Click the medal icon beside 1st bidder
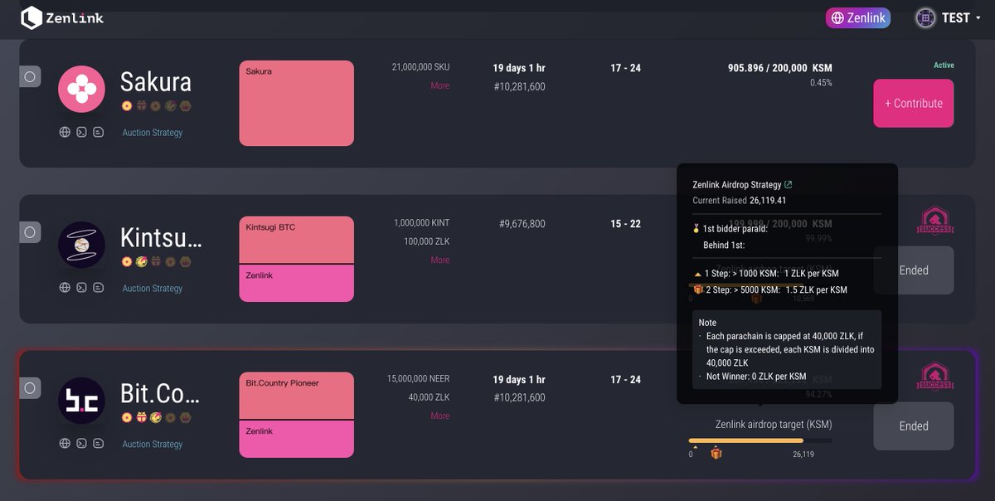Screen dimensions: 995x501 point(696,228)
